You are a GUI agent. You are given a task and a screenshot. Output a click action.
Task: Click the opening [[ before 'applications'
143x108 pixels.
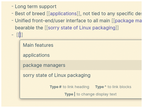48,14
